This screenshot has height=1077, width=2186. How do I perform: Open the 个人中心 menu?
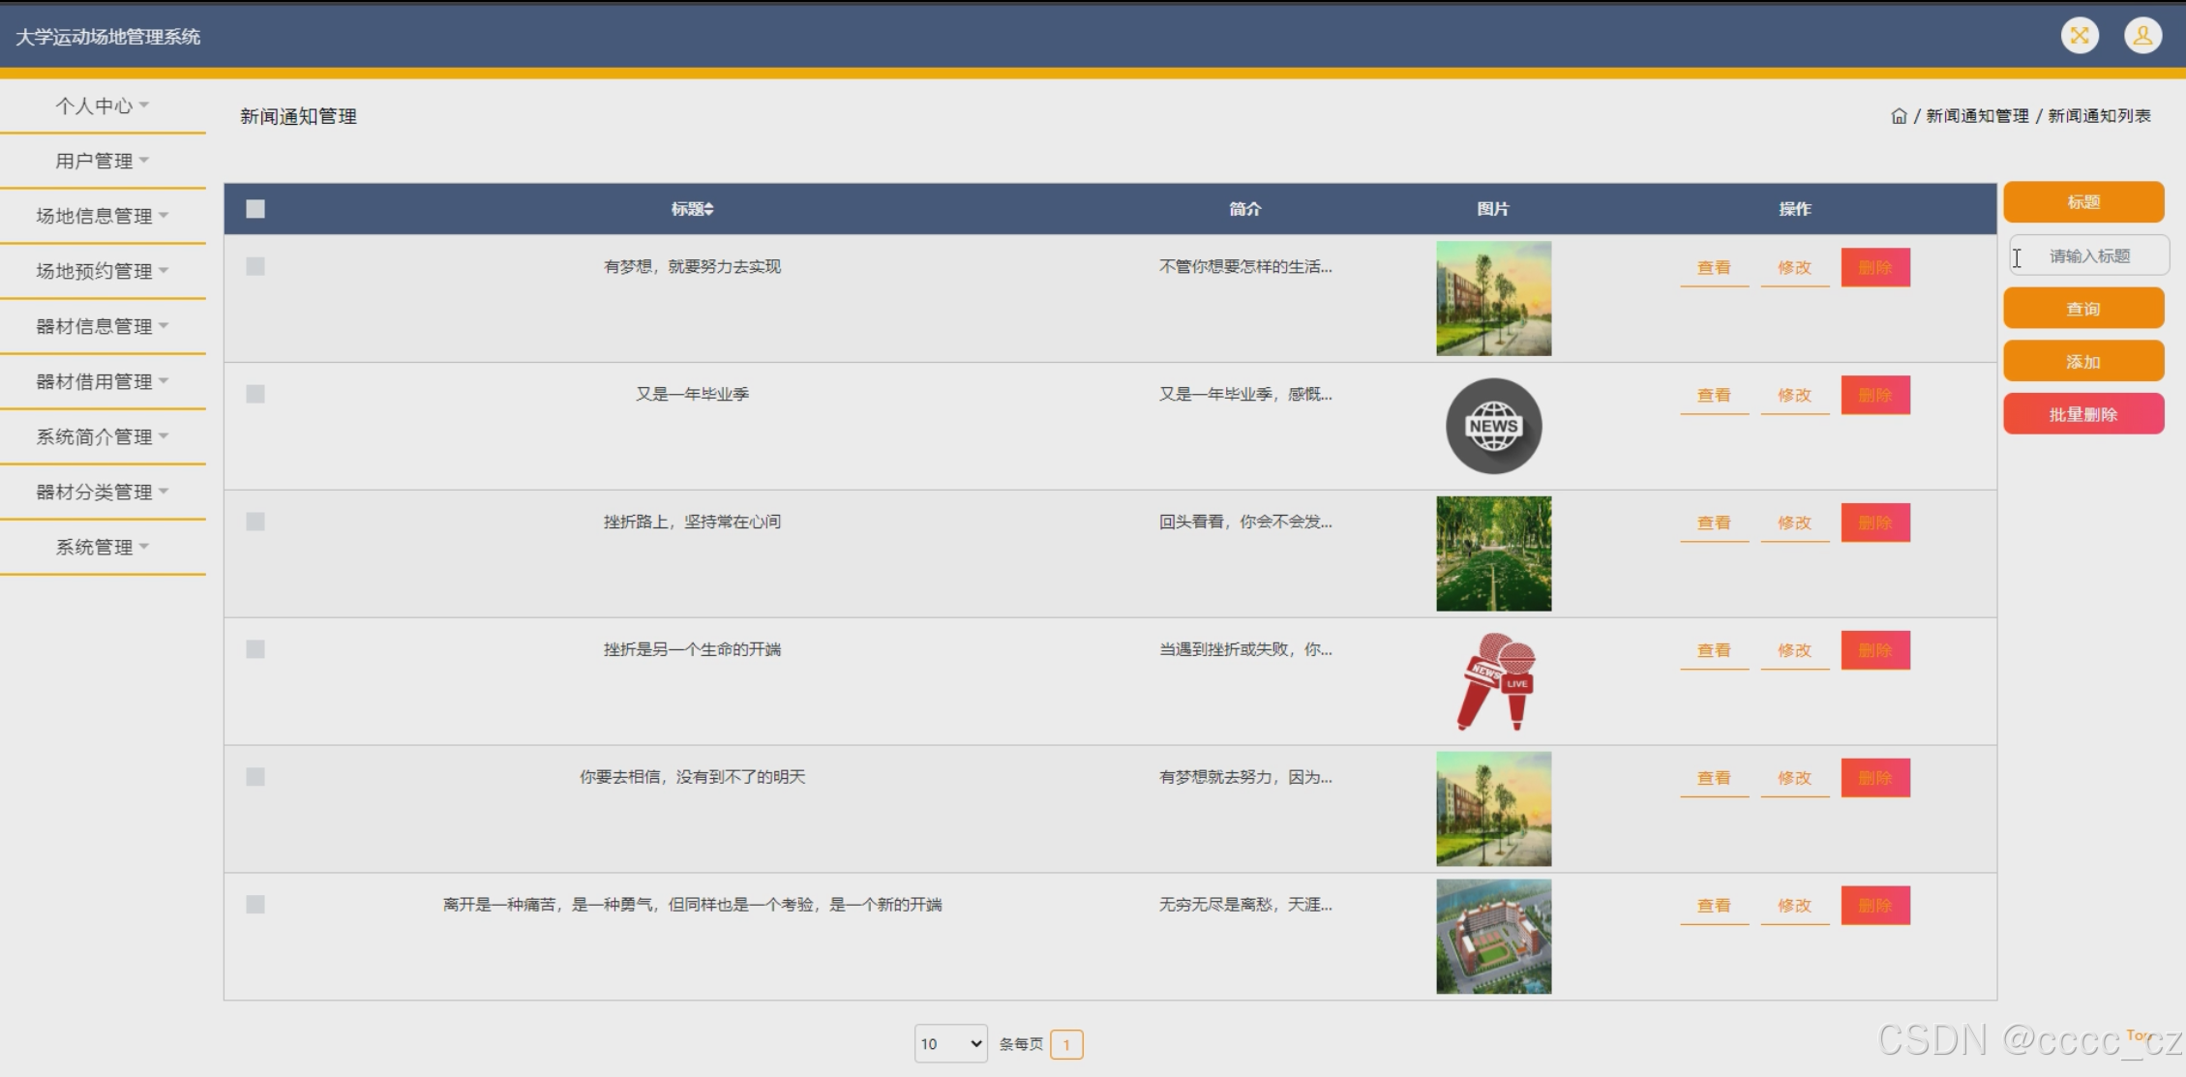(x=102, y=105)
